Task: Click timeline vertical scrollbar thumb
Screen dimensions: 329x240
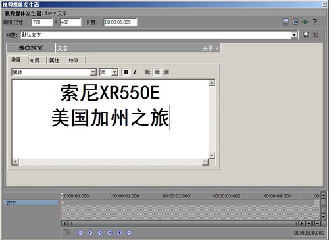Action: [324, 206]
